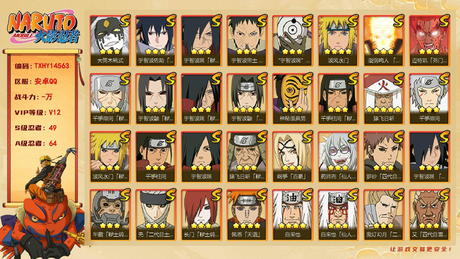Click the 神秘面具男 character portrait
Image resolution: width=460 pixels, height=259 pixels.
point(293,99)
